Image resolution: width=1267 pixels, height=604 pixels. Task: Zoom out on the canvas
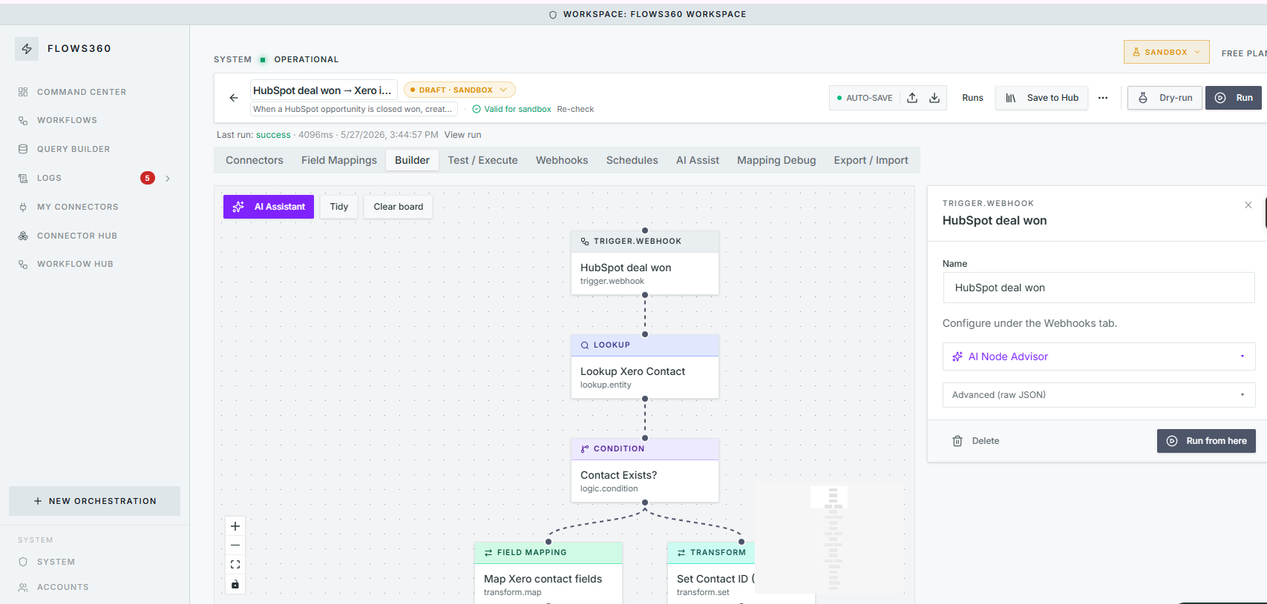235,545
